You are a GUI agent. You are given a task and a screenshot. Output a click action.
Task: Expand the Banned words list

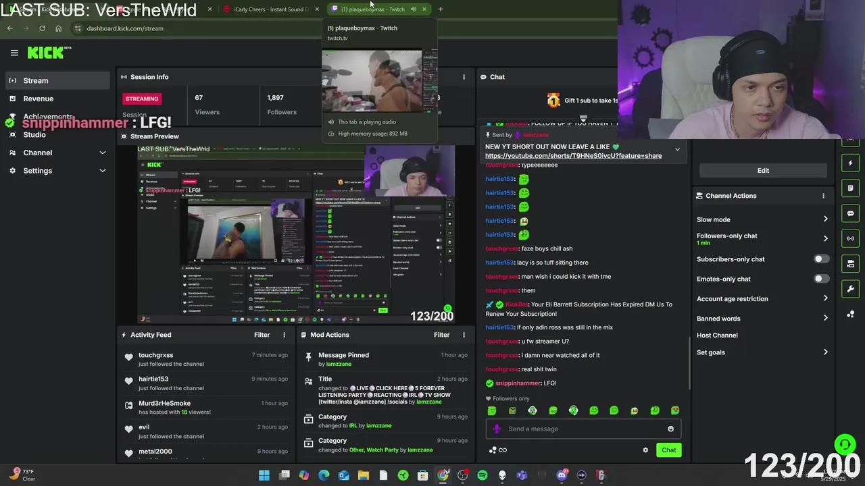(762, 319)
